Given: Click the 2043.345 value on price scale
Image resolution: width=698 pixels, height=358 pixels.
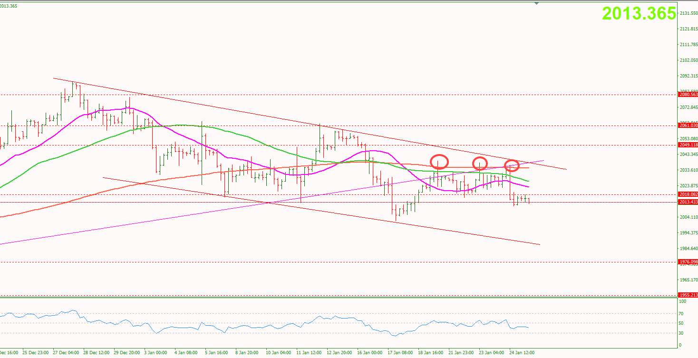Looking at the screenshot, I should (688, 155).
